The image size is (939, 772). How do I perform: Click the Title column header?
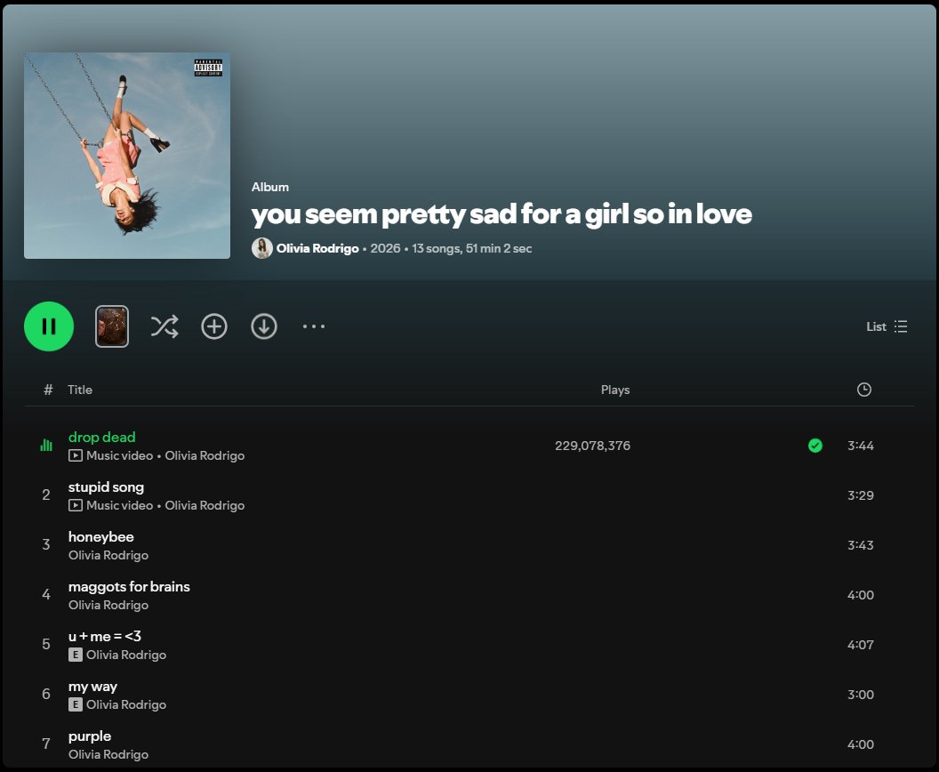(80, 390)
